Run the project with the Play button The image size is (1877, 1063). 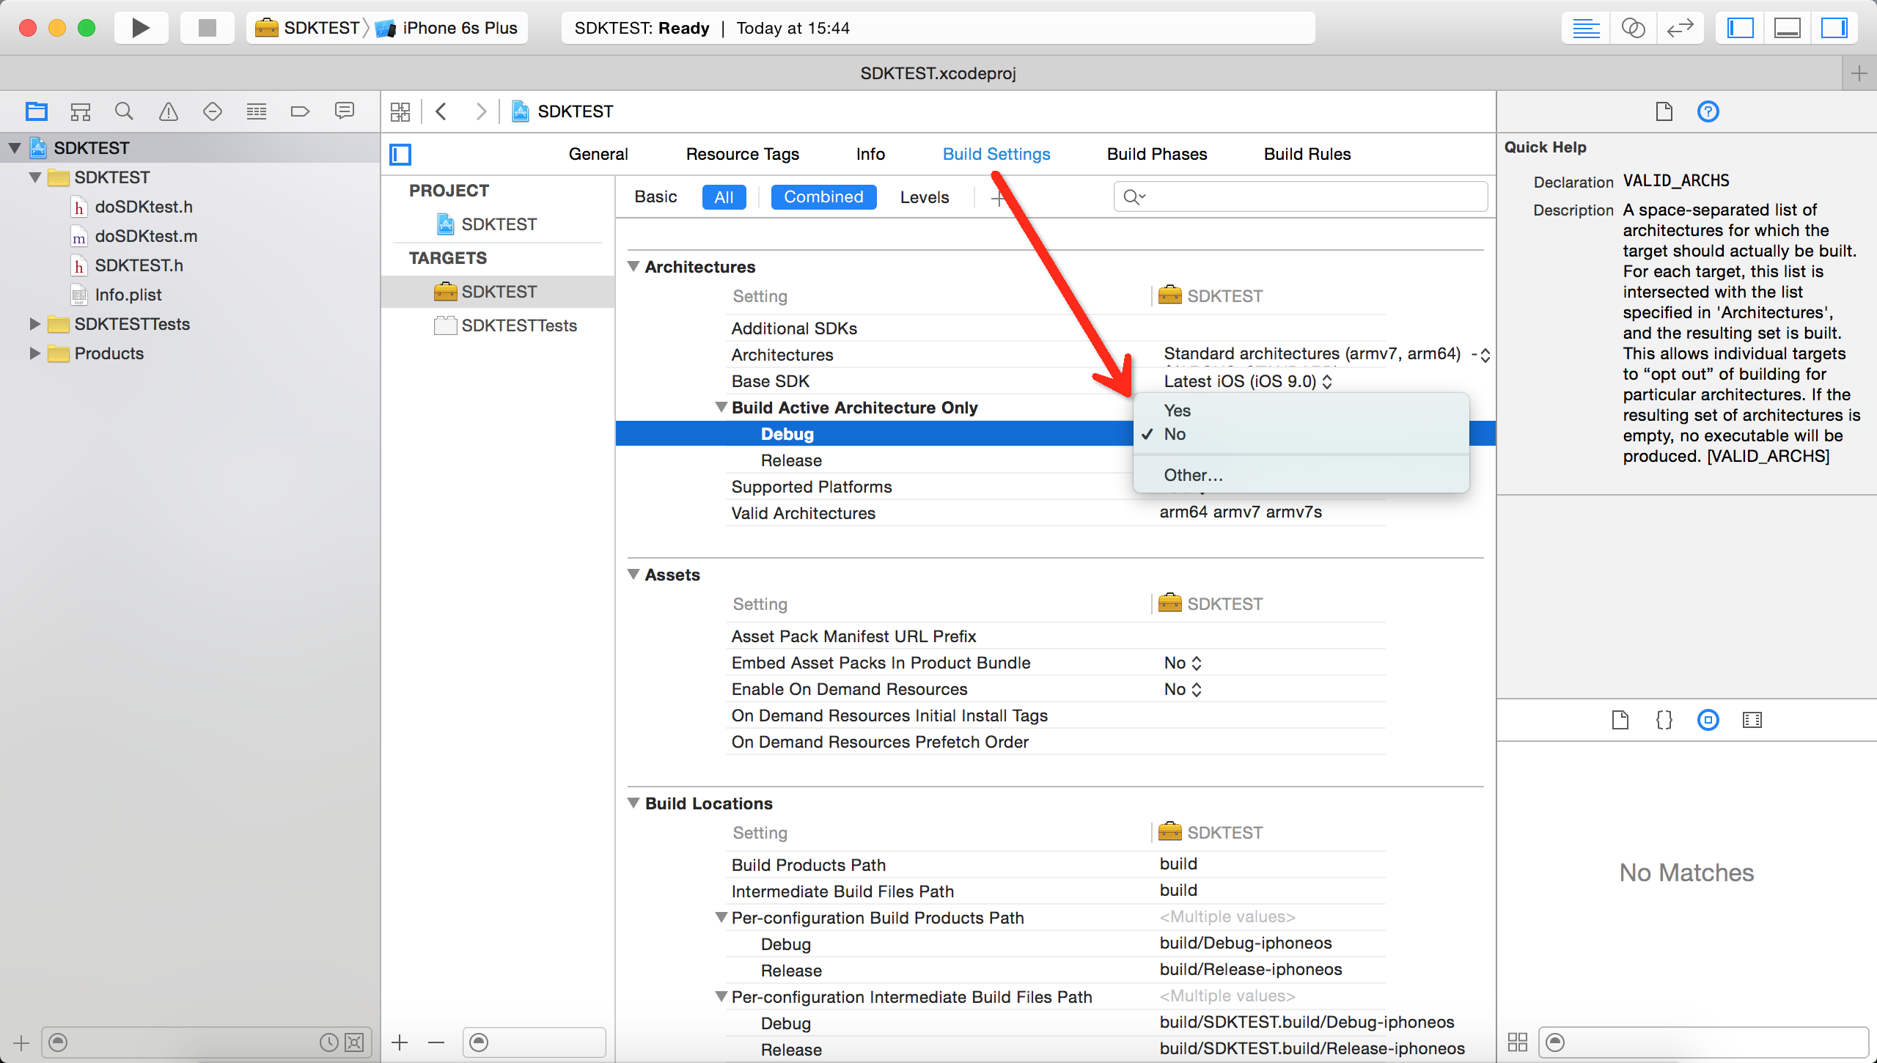tap(141, 28)
